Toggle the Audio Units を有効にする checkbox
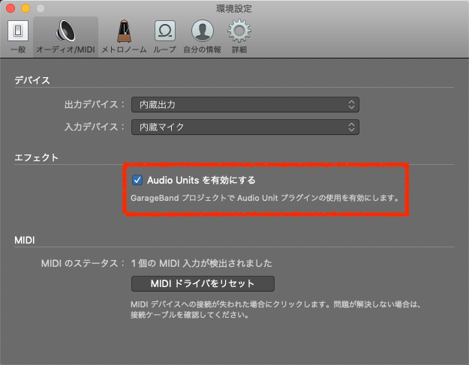 (137, 180)
